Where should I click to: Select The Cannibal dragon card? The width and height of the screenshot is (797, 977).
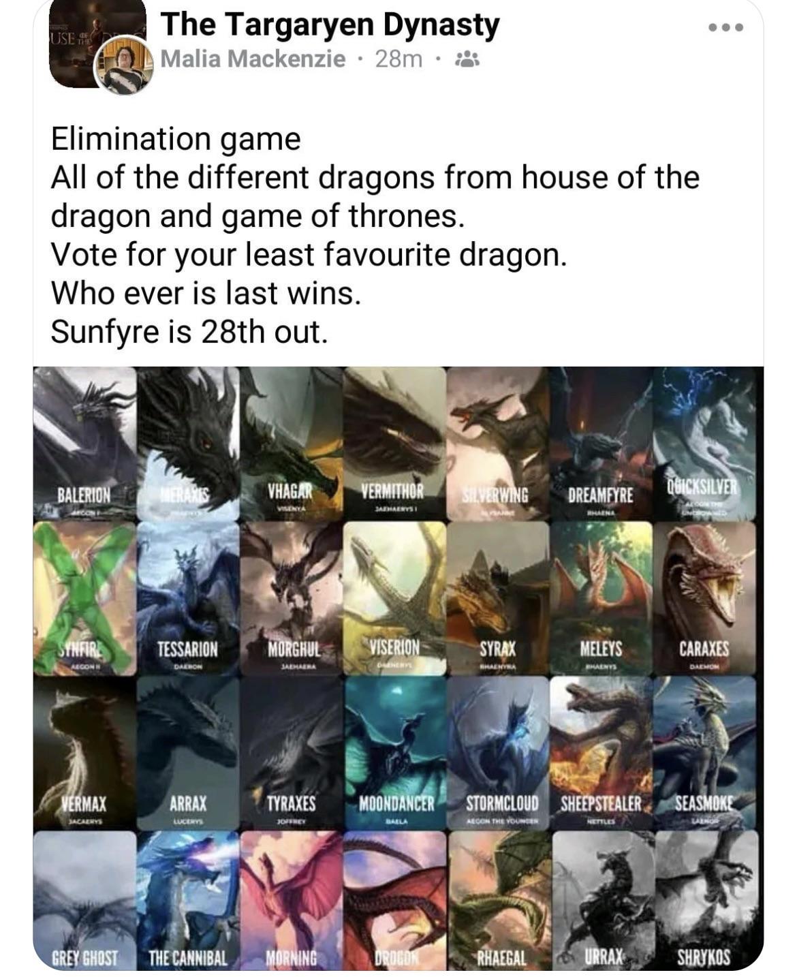(x=188, y=900)
